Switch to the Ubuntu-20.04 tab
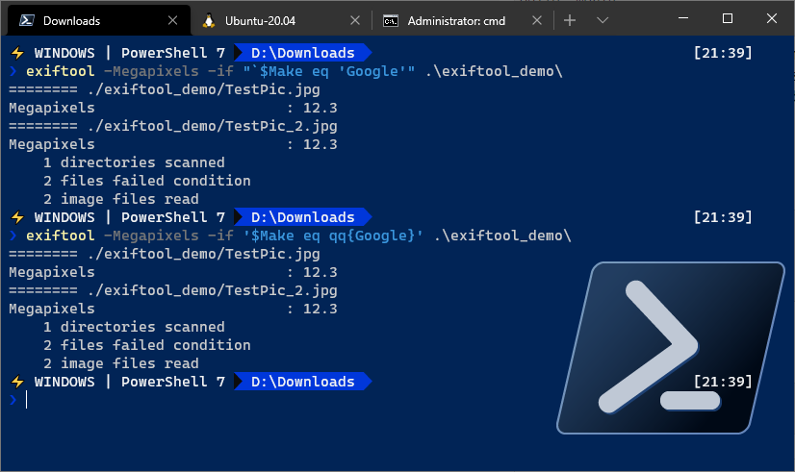The width and height of the screenshot is (795, 472). (281, 20)
